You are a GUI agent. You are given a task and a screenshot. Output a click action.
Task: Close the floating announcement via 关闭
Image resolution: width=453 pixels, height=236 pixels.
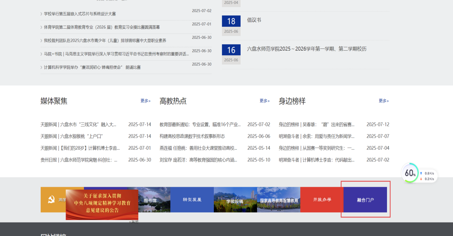pyautogui.click(x=134, y=222)
